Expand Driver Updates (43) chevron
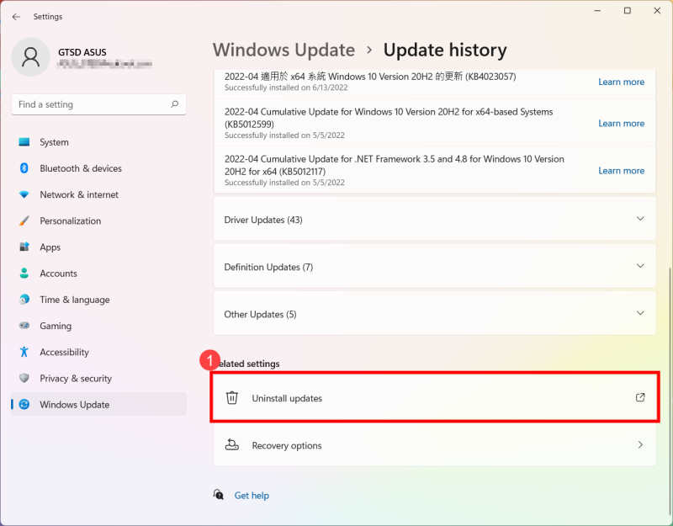Viewport: 673px width, 526px height. (640, 219)
